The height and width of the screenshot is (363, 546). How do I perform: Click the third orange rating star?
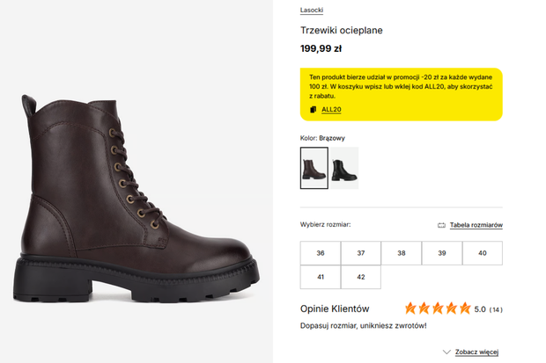[438, 309]
